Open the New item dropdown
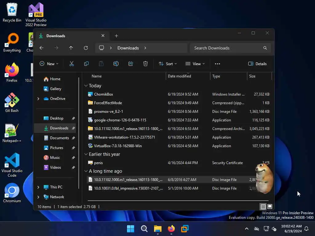 49,64
